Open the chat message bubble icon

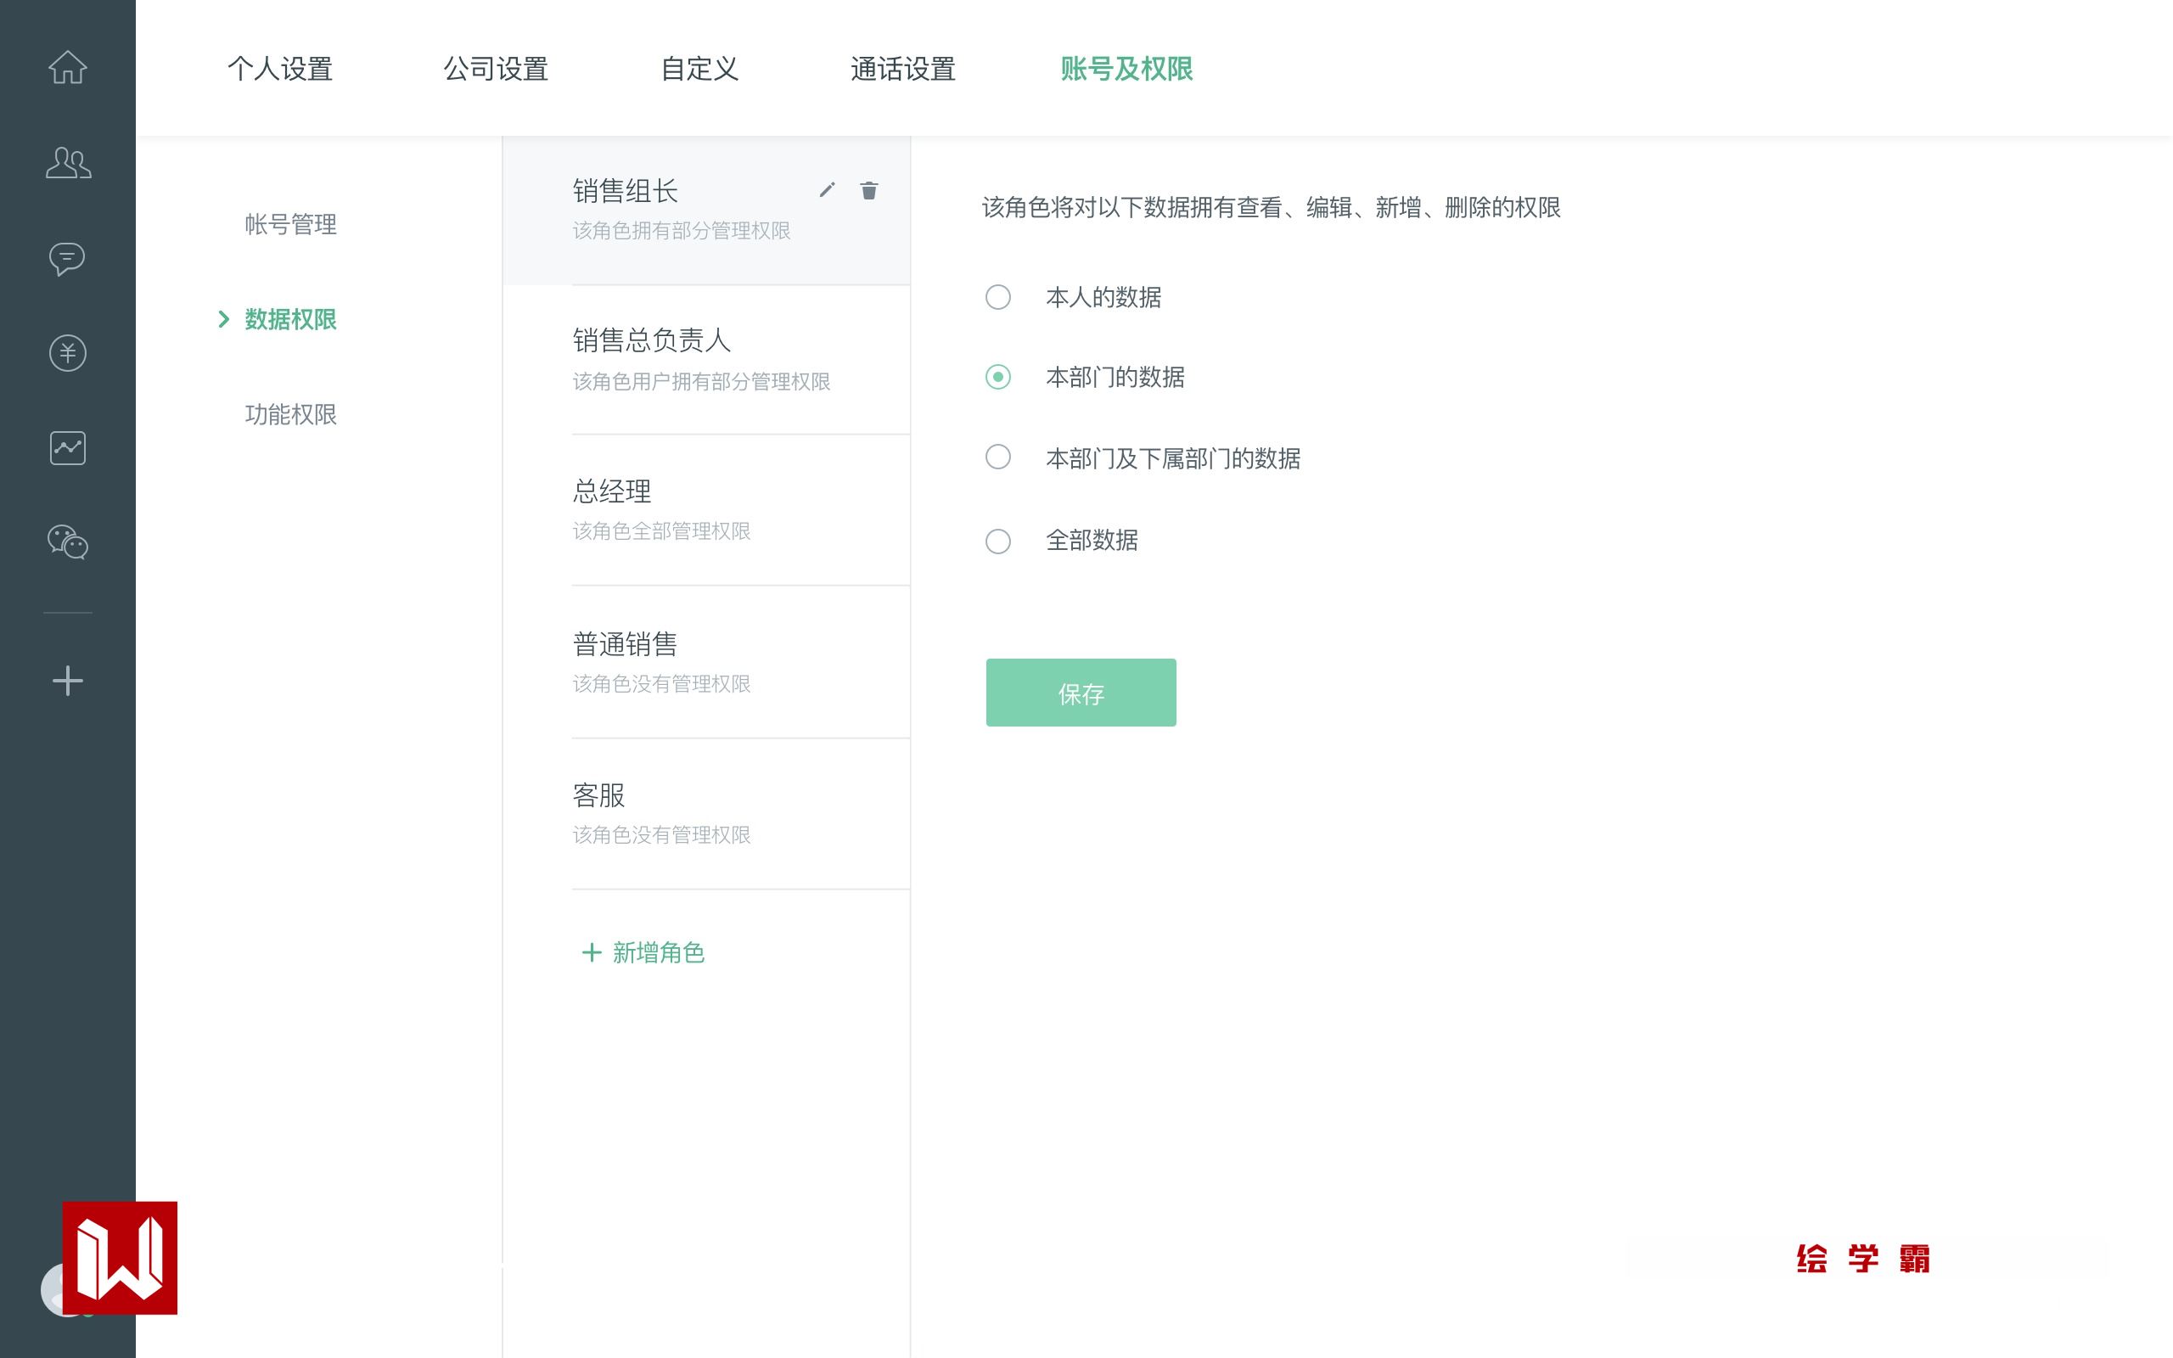tap(67, 259)
